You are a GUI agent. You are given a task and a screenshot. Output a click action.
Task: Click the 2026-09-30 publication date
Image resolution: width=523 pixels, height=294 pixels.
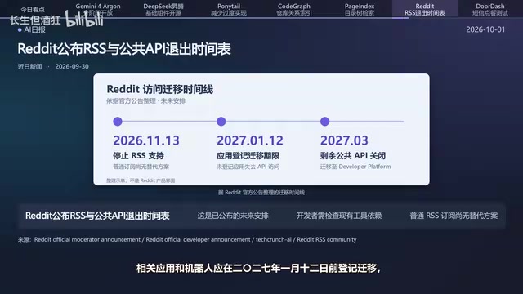pos(72,66)
